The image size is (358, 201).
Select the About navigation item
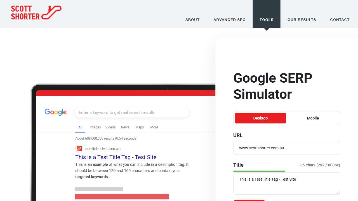coord(192,20)
